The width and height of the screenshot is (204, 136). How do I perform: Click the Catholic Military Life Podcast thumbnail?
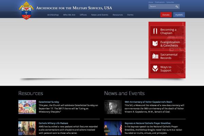click(27, 128)
